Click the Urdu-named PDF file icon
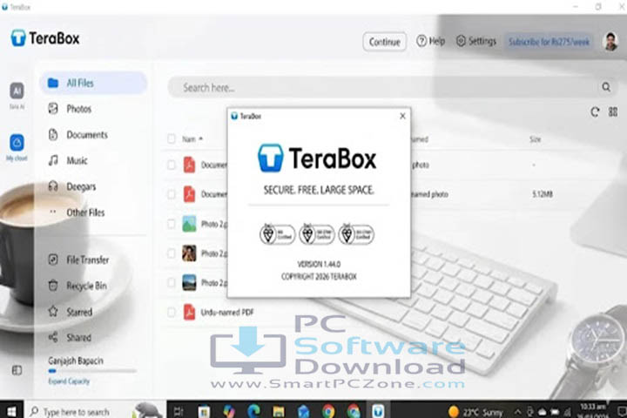627x418 pixels. pos(189,312)
